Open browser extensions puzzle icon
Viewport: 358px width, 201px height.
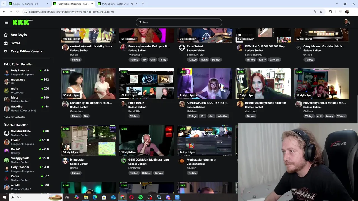tap(330, 12)
